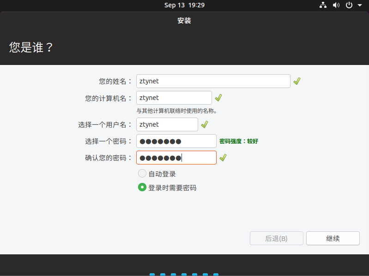This screenshot has height=276, width=369.
Task: Click the 选择一个用户名 username field
Action: click(167, 124)
